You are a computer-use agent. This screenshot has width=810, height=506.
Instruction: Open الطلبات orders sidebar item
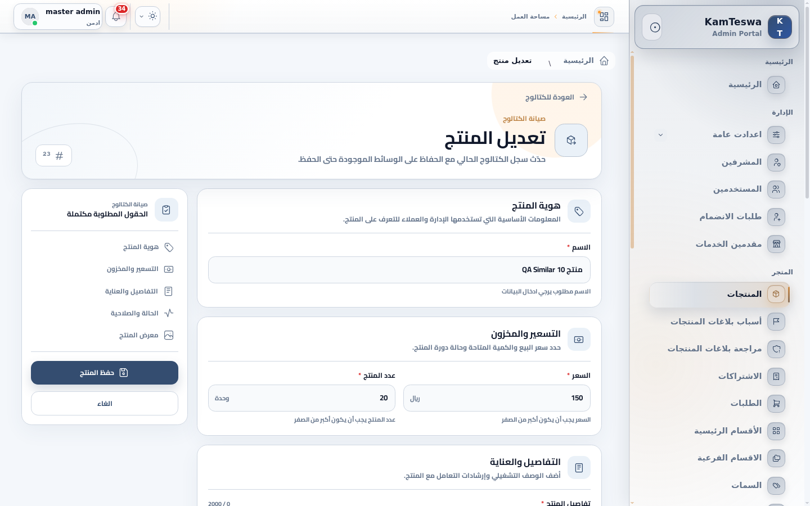[719, 404]
